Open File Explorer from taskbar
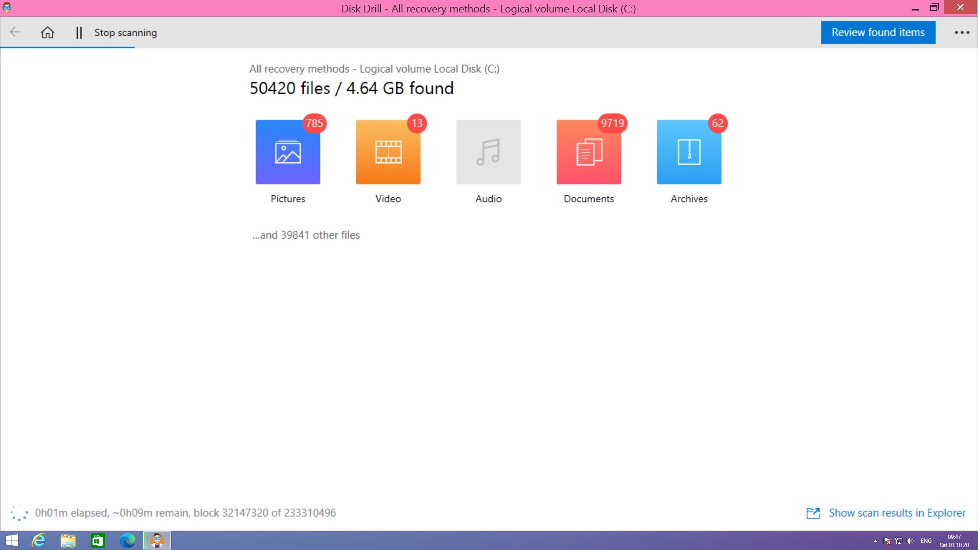 click(68, 540)
